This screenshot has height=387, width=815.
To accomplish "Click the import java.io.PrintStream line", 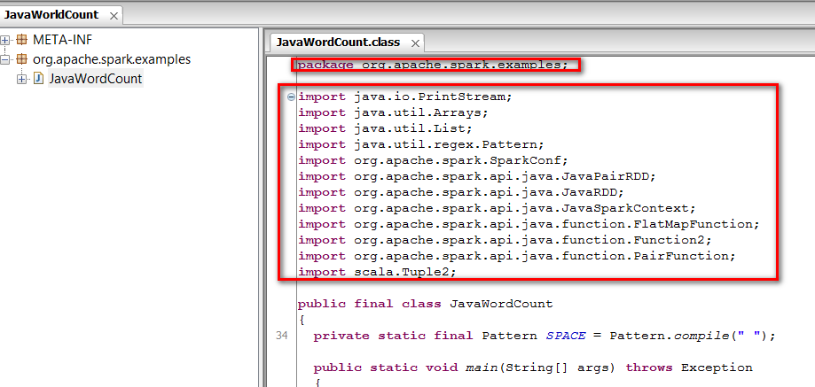I will pos(405,97).
